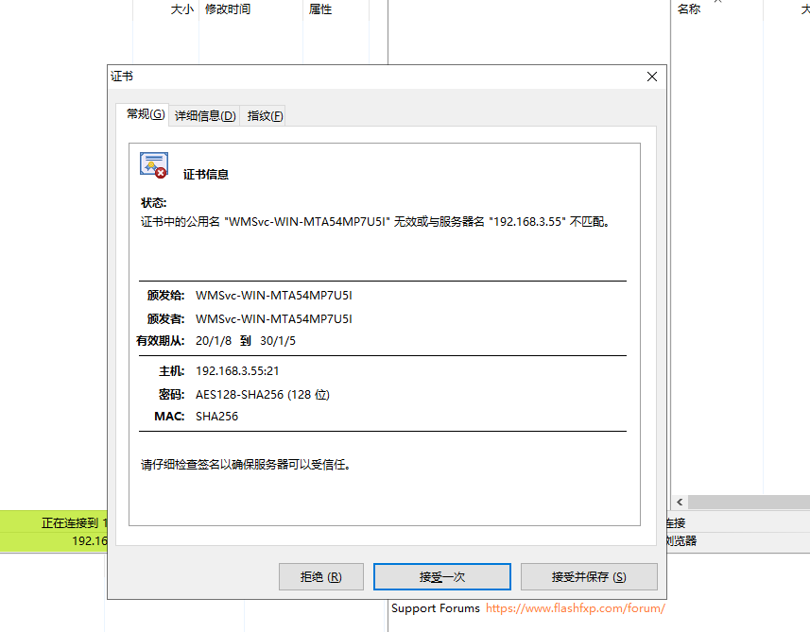Sort by the 名称 column header
The height and width of the screenshot is (632, 810).
pos(688,9)
